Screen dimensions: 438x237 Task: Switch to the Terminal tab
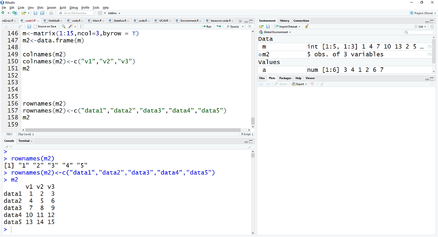pos(24,141)
